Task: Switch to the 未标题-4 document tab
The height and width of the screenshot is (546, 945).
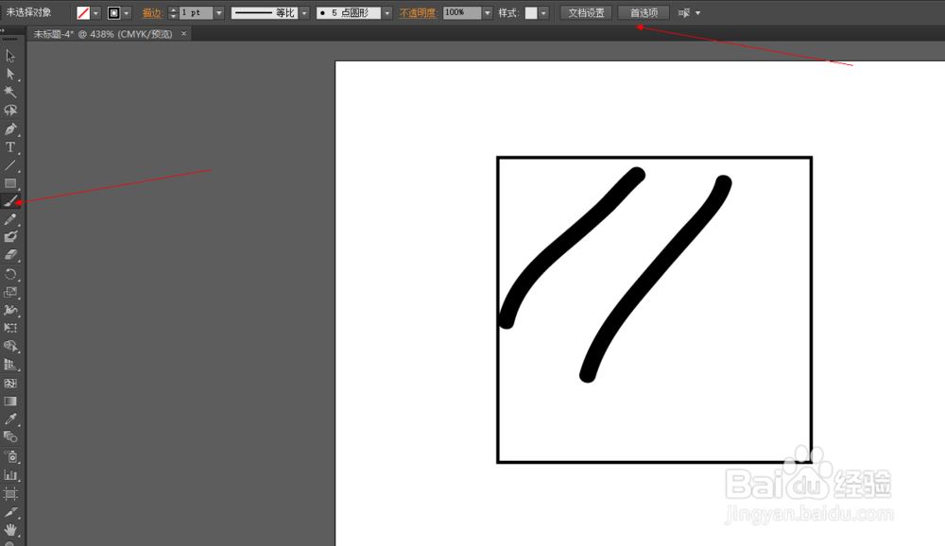Action: (103, 34)
